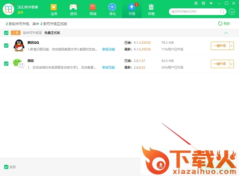Viewport: 239px width, 176px height.
Task: Toggle the 全选 select-all checkbox
Action: click(x=6, y=166)
